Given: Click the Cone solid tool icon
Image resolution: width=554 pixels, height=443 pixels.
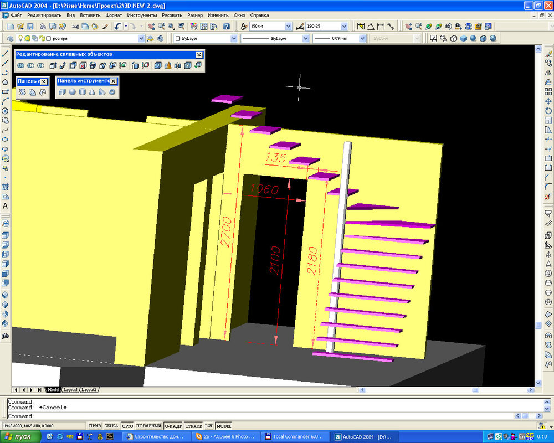Looking at the screenshot, I should point(92,92).
